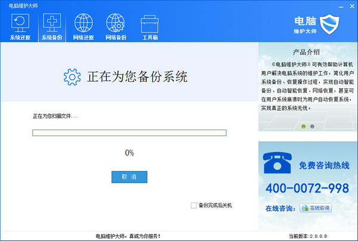The width and height of the screenshot is (358, 241).
Task: Click the blue telephone hotline icon
Action: pos(277,163)
